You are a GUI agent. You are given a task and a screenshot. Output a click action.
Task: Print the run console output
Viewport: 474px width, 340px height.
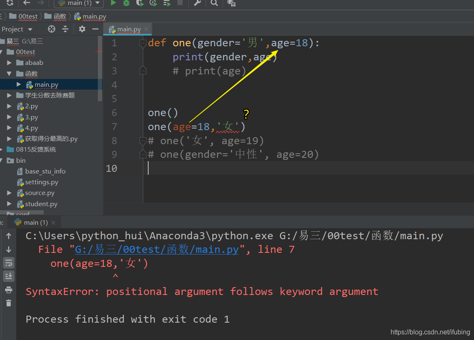click(x=9, y=290)
